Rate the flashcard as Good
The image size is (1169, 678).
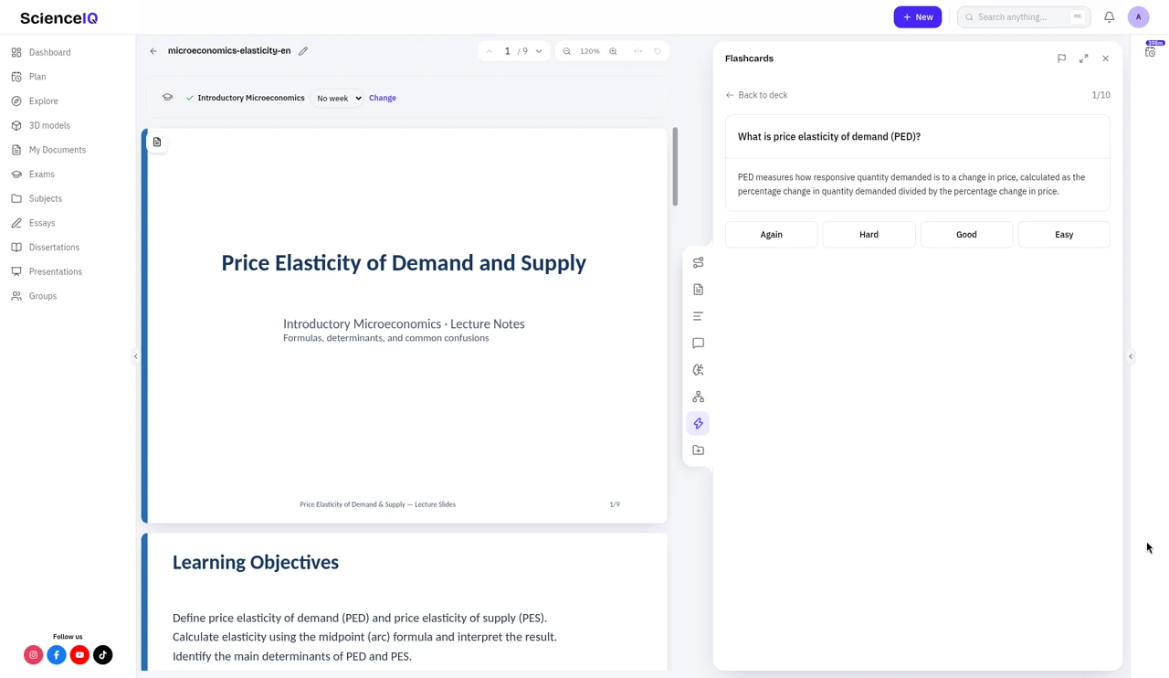point(966,235)
